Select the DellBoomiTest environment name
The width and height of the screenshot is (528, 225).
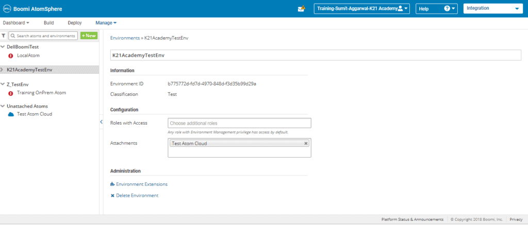point(23,47)
